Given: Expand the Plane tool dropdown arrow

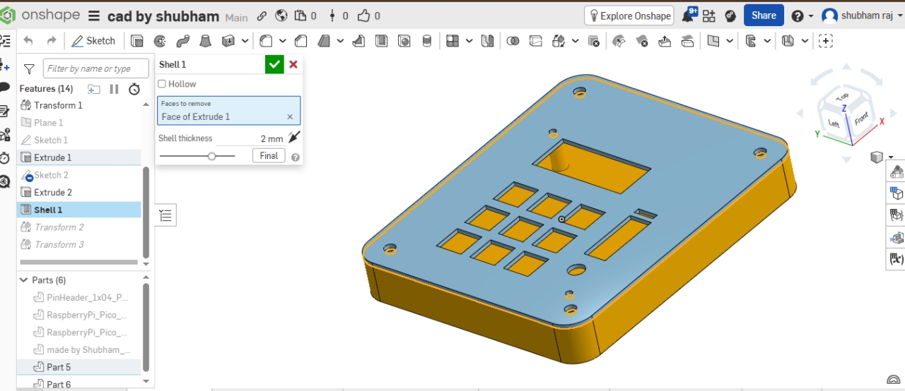Looking at the screenshot, I should pyautogui.click(x=729, y=41).
